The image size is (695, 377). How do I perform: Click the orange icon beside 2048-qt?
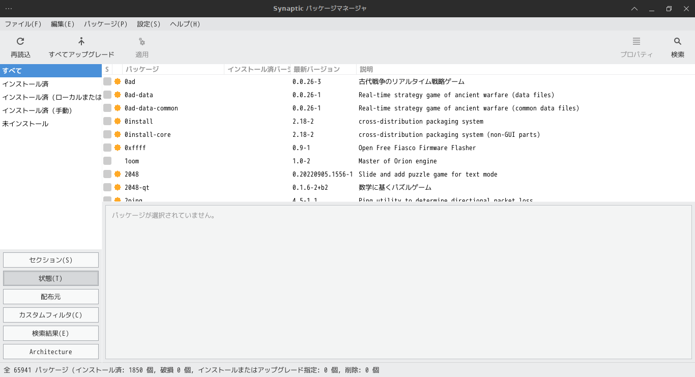118,187
